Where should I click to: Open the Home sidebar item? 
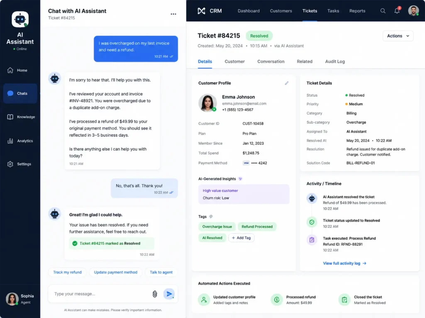pos(20,70)
